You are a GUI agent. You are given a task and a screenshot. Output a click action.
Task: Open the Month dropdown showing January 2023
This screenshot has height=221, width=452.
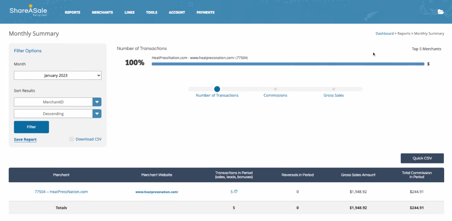[58, 76]
